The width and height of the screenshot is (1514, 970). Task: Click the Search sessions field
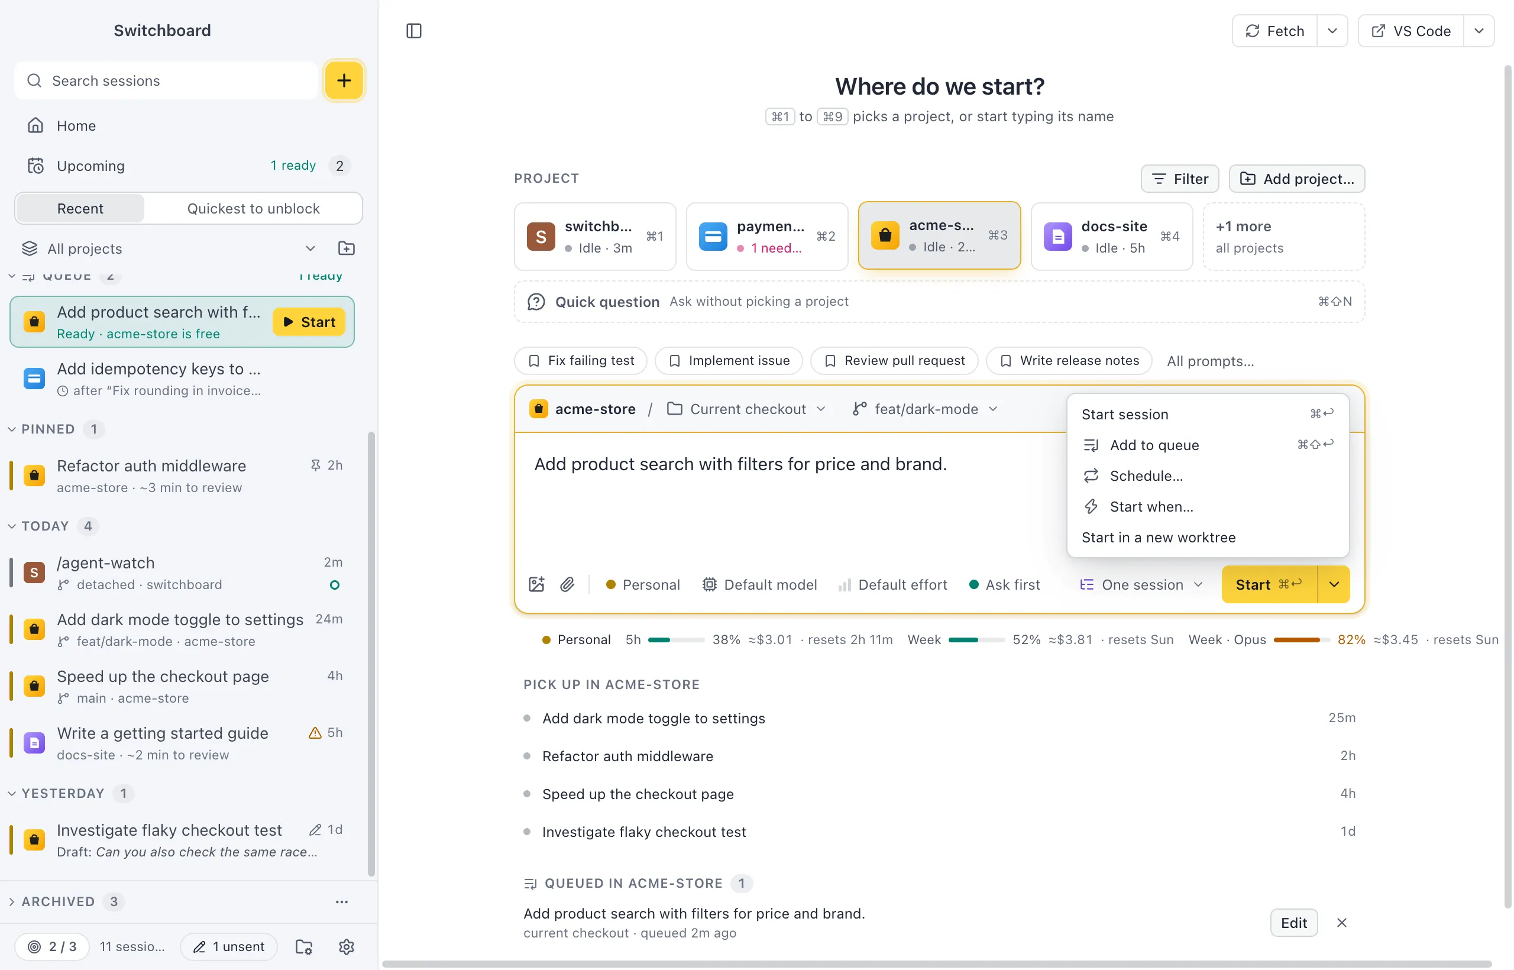click(167, 80)
